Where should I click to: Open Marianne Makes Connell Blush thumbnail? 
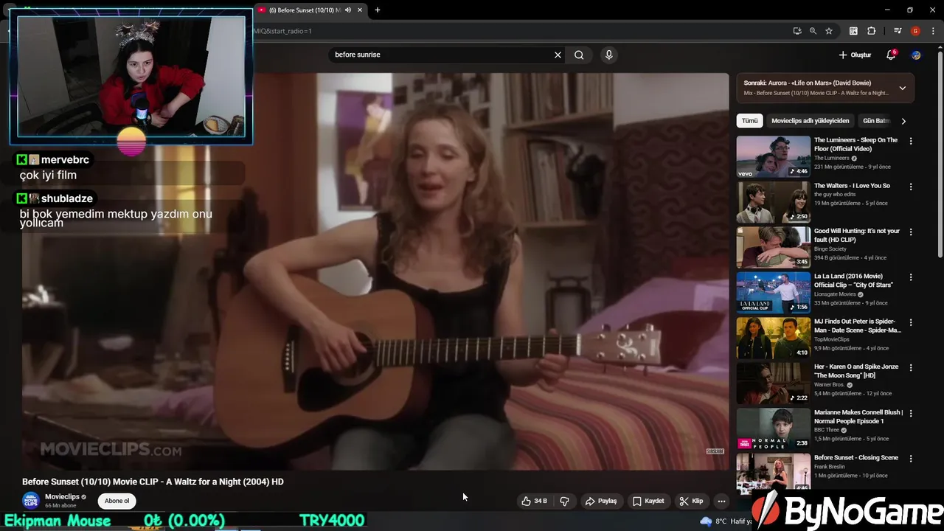773,428
